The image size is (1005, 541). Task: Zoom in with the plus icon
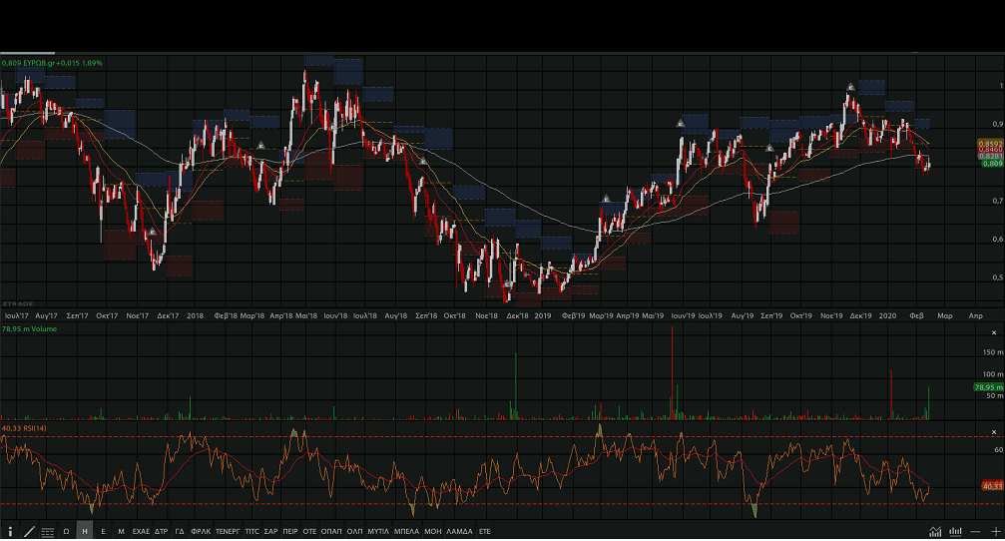(x=994, y=531)
